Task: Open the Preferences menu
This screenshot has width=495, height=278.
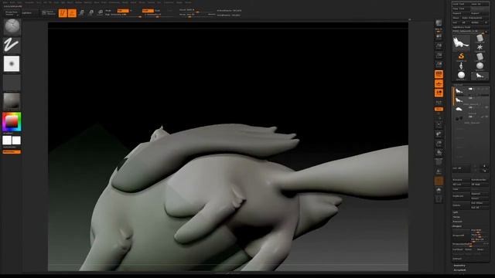Action: point(114,2)
